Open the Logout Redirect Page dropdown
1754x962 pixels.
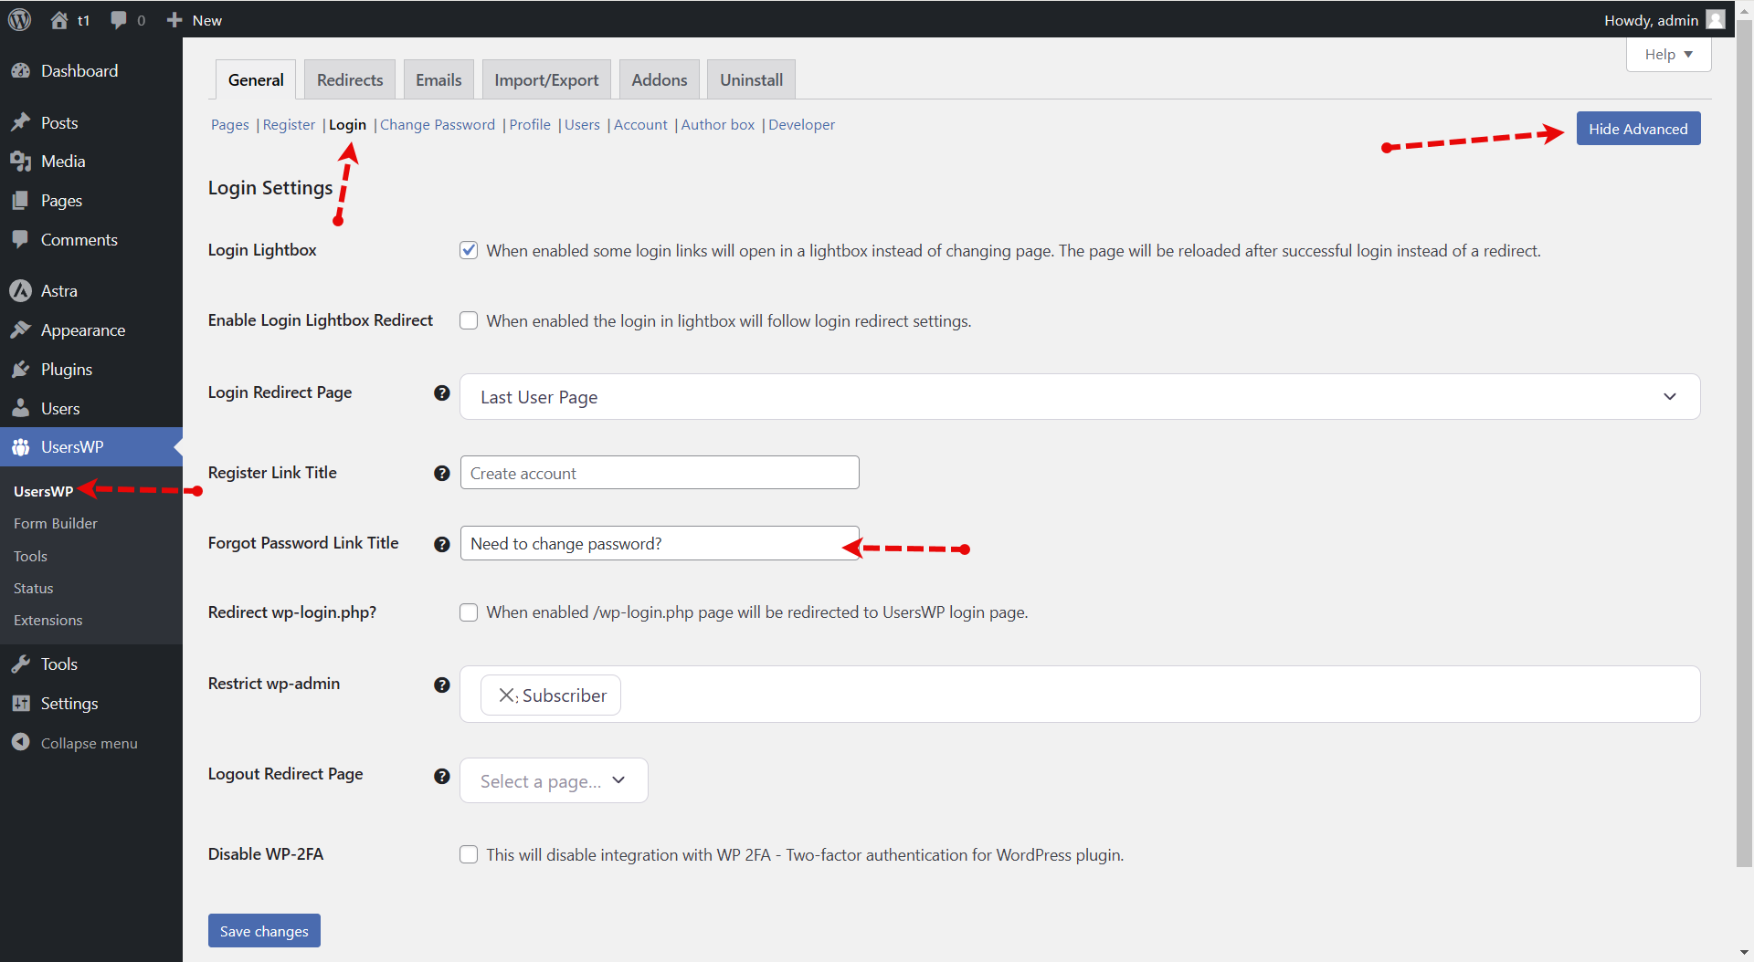(x=554, y=781)
